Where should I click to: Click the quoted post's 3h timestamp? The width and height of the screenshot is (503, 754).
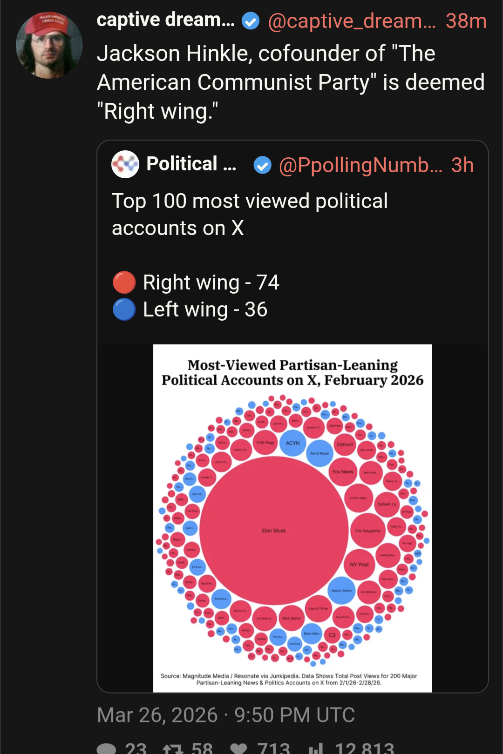pyautogui.click(x=462, y=165)
